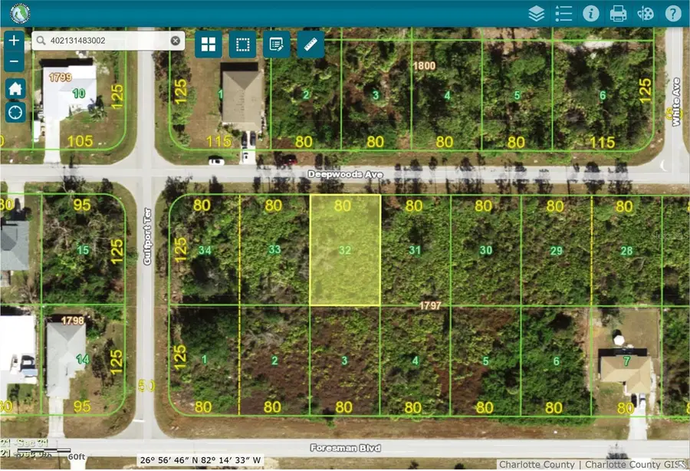The height and width of the screenshot is (471, 690).
Task: Click the Home extent icon
Action: click(13, 88)
